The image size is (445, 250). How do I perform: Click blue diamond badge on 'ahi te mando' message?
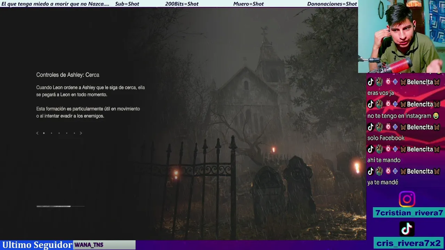(395, 149)
